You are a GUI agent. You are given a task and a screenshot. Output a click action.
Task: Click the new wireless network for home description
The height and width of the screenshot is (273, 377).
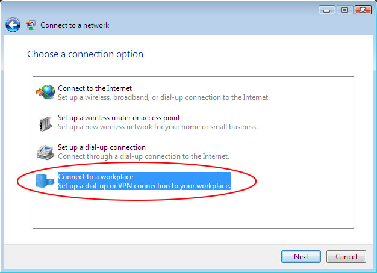click(157, 127)
